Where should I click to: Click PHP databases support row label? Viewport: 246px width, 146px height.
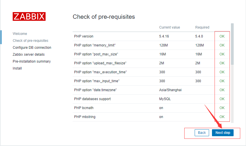pyautogui.click(x=92, y=99)
